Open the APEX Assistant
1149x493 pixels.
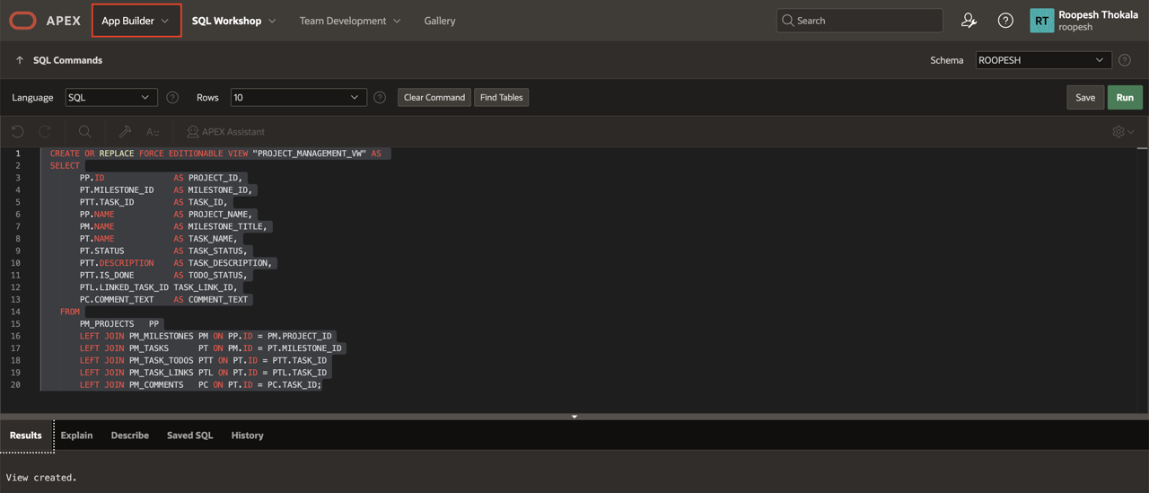pos(225,132)
